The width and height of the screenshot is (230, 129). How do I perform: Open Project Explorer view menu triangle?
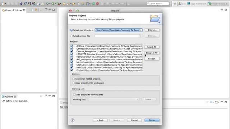coord(46,9)
